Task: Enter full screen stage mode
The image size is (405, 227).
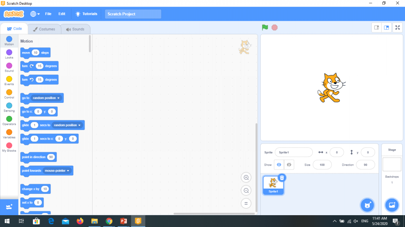Action: pos(397,28)
